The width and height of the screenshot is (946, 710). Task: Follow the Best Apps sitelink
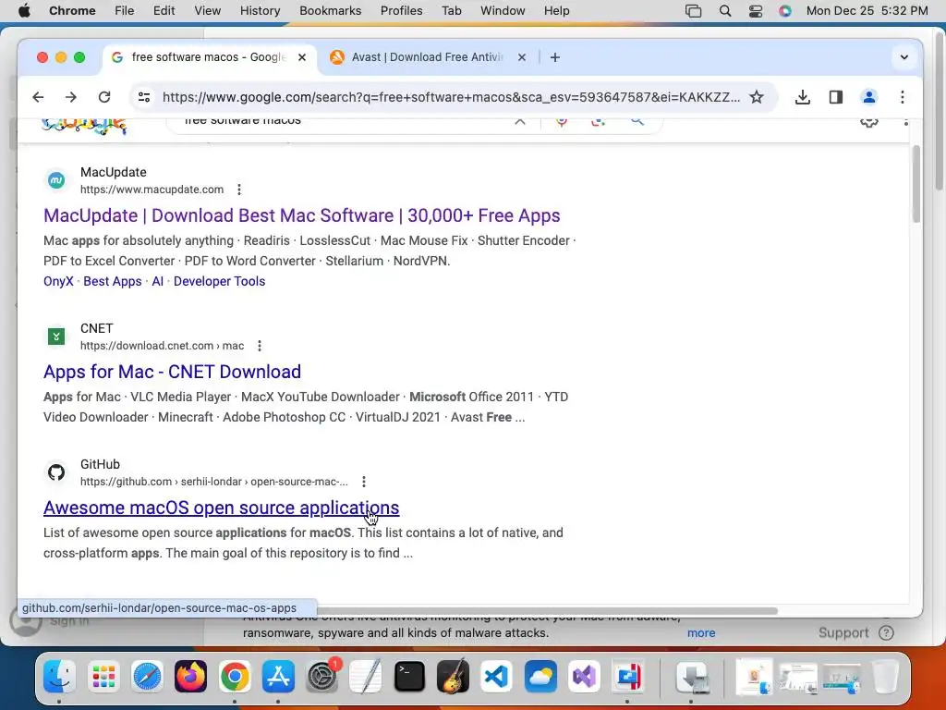[112, 281]
